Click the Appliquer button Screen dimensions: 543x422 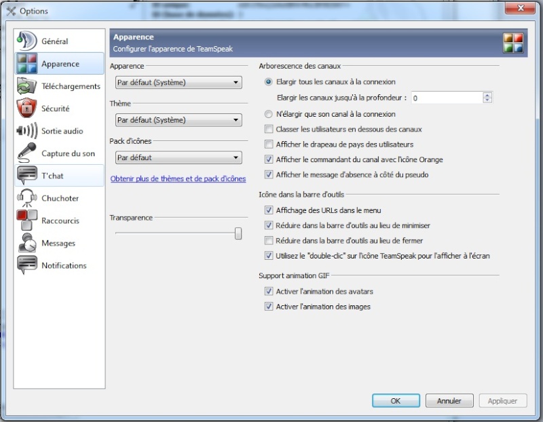[503, 400]
